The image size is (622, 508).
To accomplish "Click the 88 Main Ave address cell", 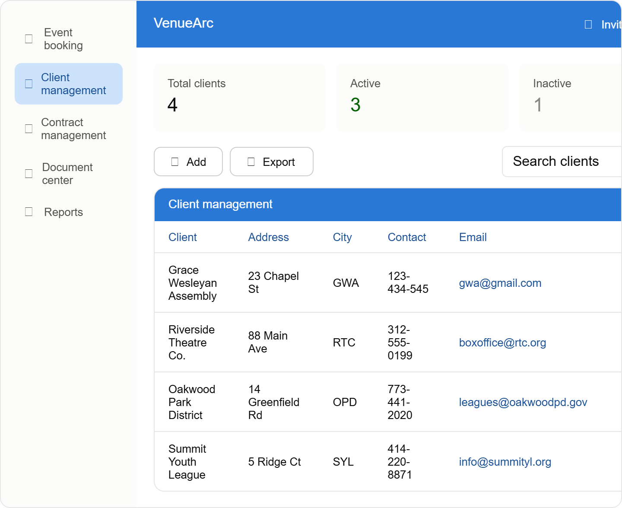I will [x=268, y=342].
